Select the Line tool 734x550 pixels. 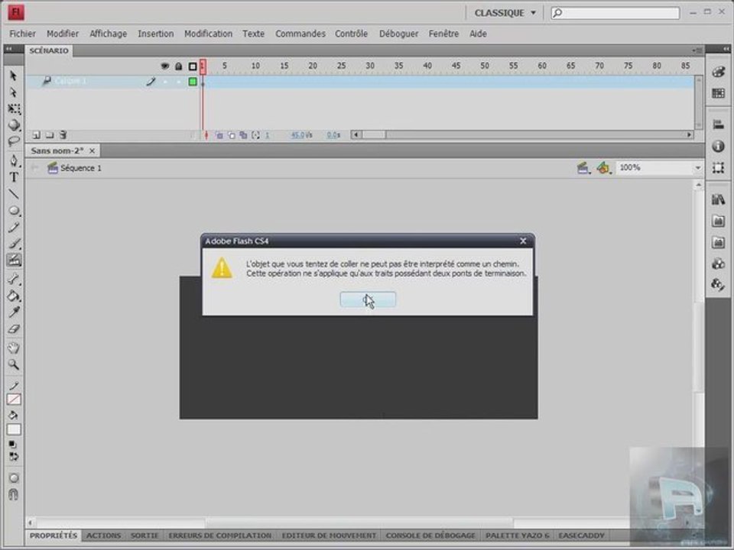point(14,194)
